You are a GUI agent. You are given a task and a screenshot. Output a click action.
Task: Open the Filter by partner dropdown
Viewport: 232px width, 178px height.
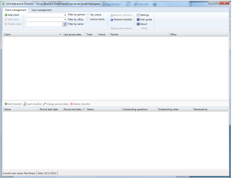pyautogui.click(x=65, y=15)
